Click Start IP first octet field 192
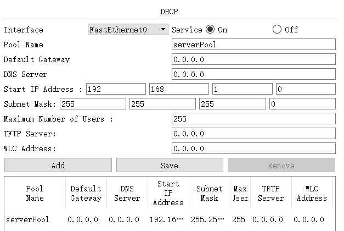This screenshot has width=344, height=231. point(116,89)
